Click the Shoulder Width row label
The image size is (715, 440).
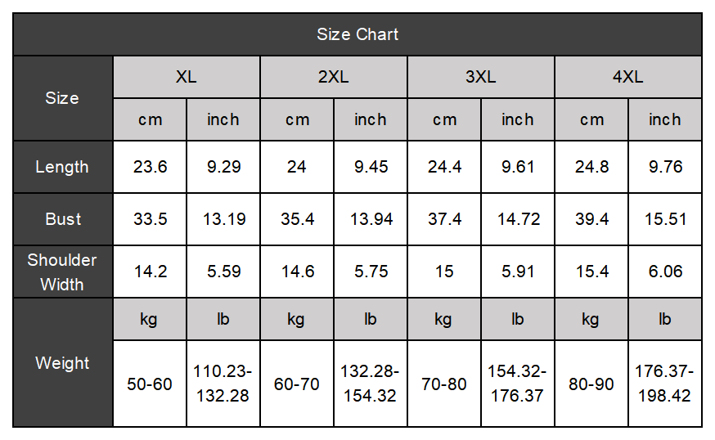pos(62,272)
